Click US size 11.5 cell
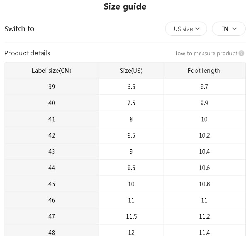 pyautogui.click(x=131, y=216)
